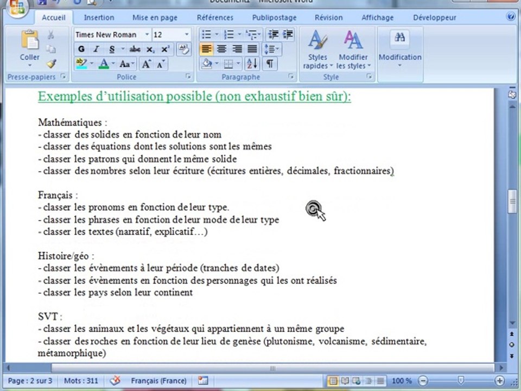The height and width of the screenshot is (391, 521).
Task: Open the underline style dropdown arrow
Action: pos(123,49)
